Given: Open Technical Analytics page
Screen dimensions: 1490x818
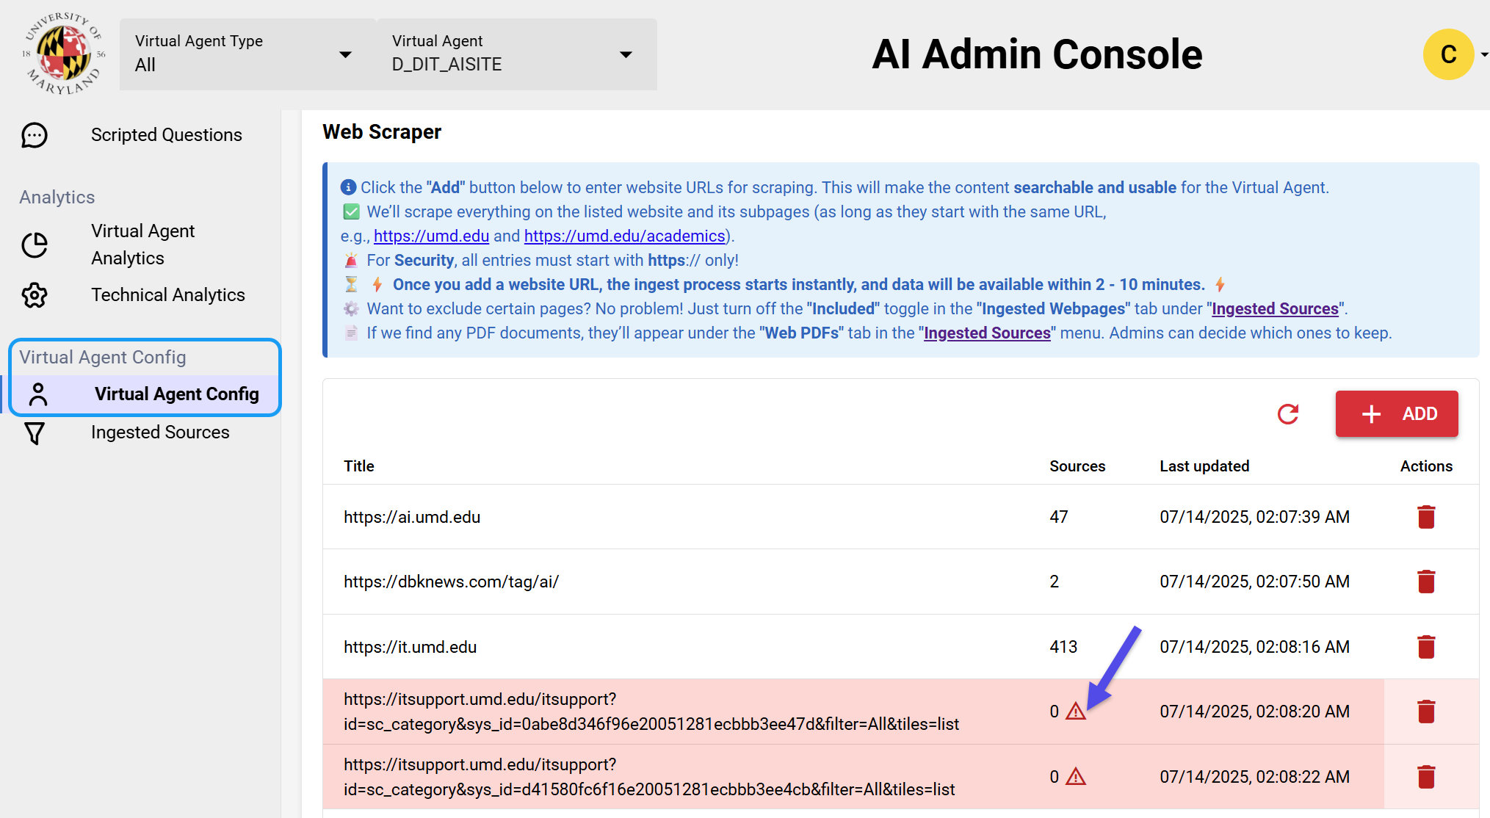Looking at the screenshot, I should tap(167, 295).
